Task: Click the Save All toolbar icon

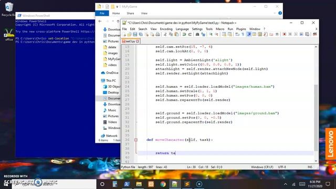Action: pos(141,34)
